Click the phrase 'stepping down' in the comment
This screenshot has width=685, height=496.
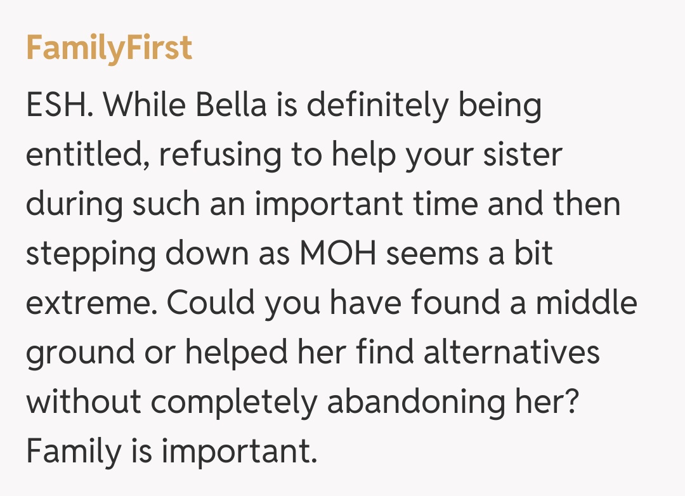click(140, 254)
